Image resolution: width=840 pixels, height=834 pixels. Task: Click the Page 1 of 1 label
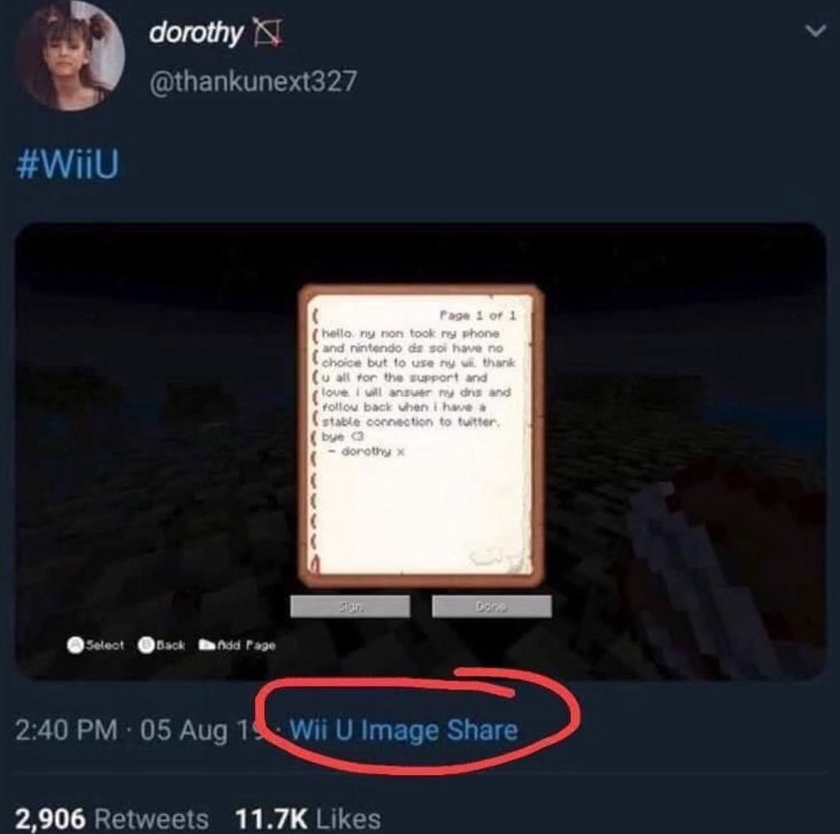pos(477,316)
